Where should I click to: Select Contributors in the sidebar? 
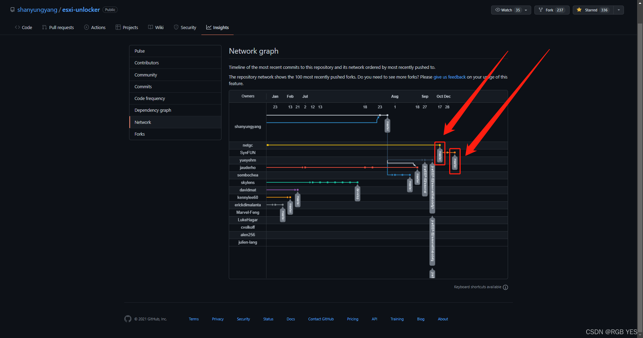click(x=175, y=63)
